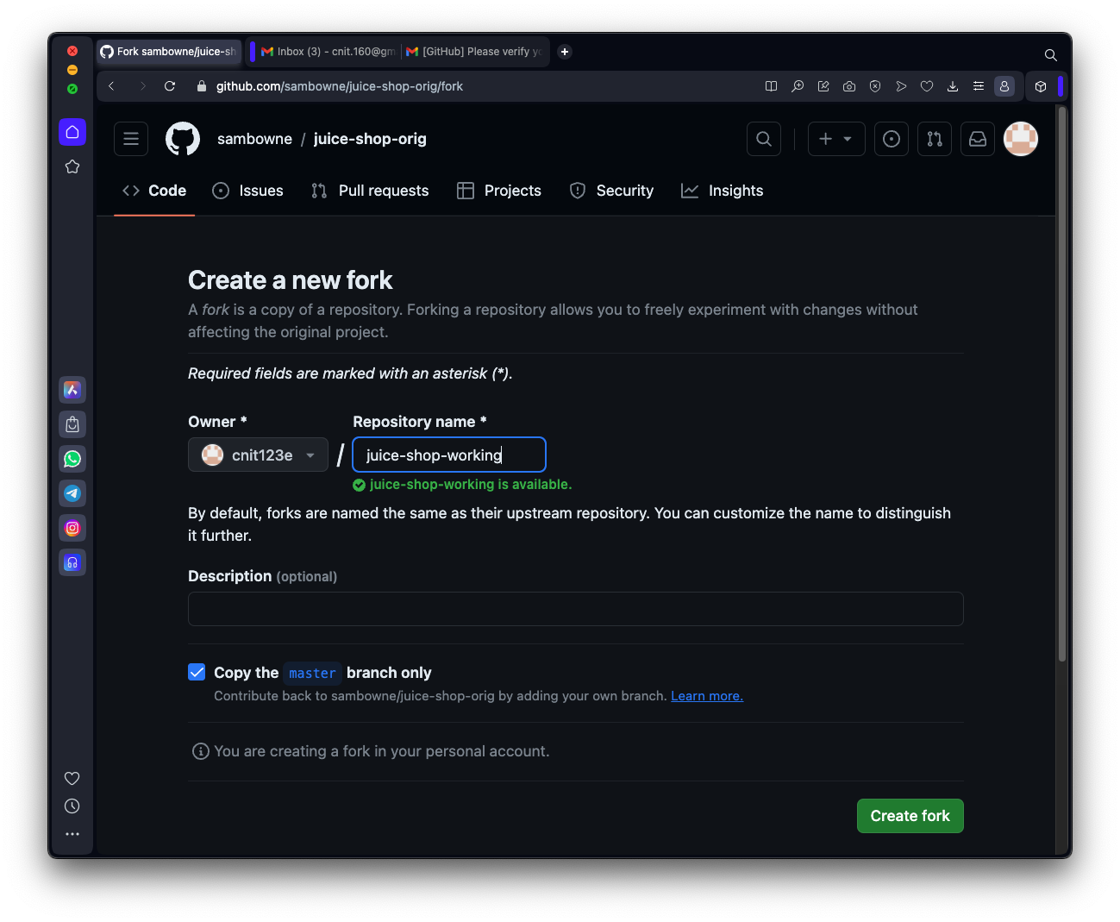Click the page vertical scrollbar
1120x922 pixels.
coord(1062,384)
